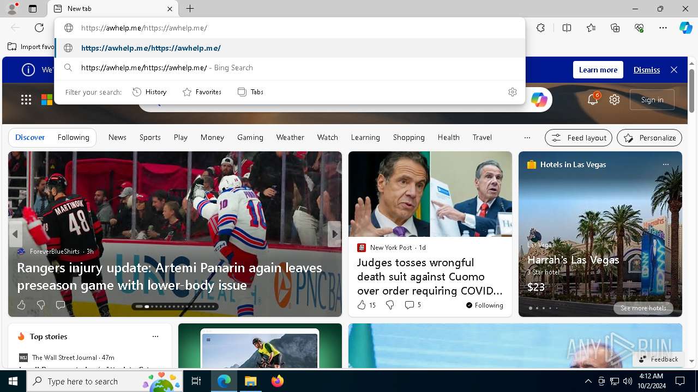Filter suggestions by Favorites
698x392 pixels.
(x=202, y=92)
